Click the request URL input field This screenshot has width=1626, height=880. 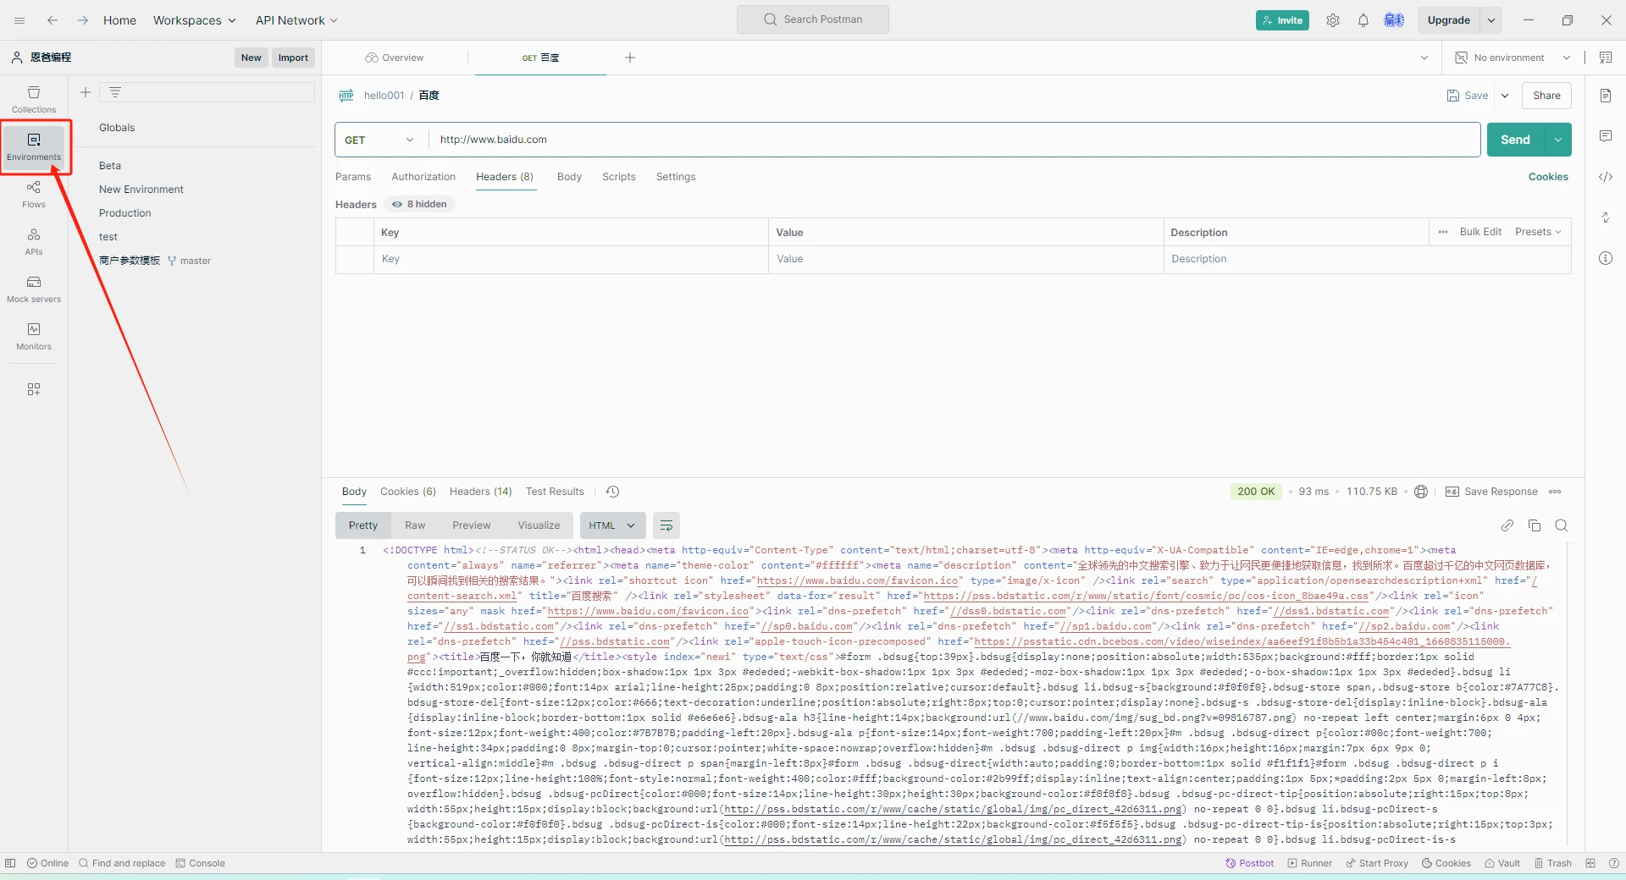click(954, 140)
